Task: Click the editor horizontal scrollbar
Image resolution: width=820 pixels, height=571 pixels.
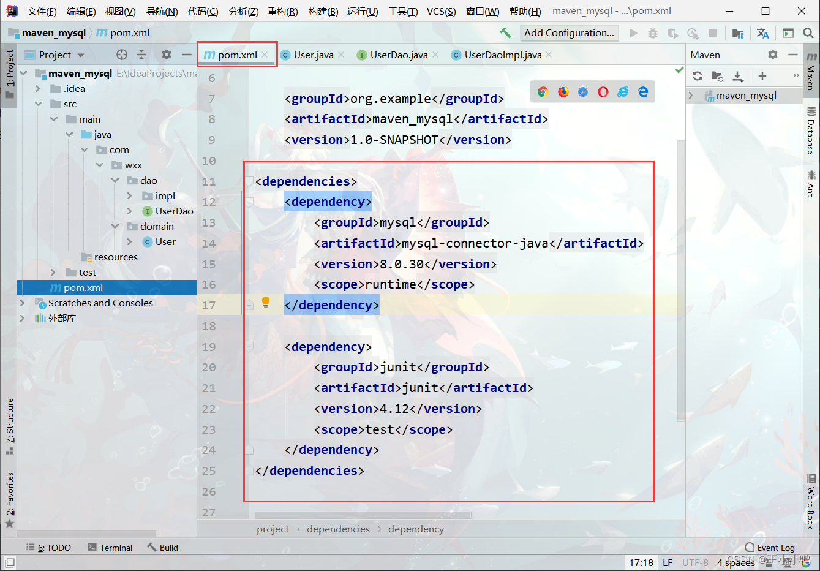Action: point(363,515)
